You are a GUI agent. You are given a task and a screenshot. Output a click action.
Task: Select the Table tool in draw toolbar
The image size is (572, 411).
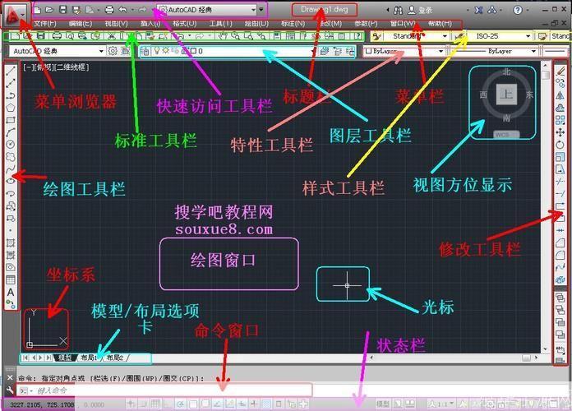click(x=11, y=280)
